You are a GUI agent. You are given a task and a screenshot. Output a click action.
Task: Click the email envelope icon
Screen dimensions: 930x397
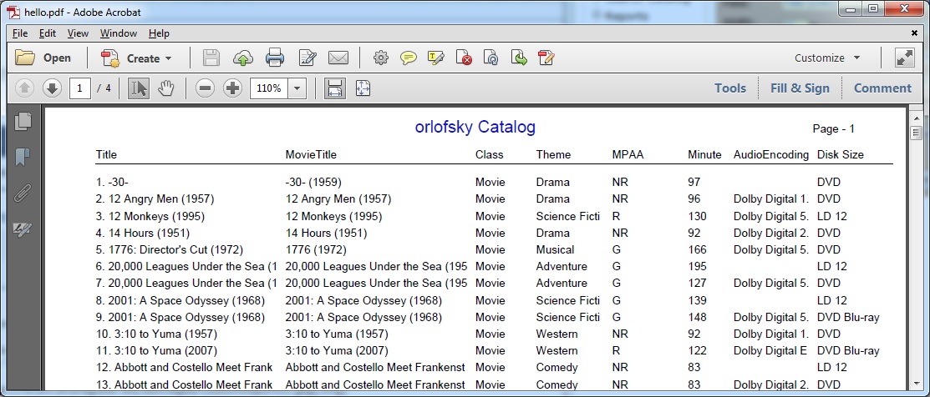[338, 58]
